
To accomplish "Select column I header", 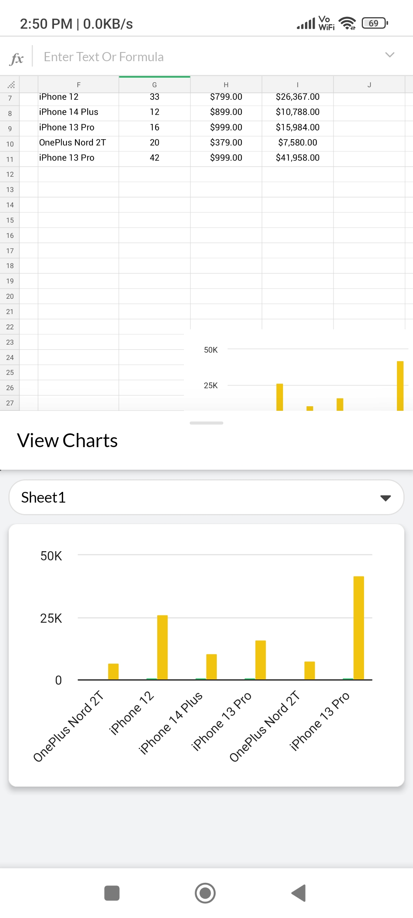I will coord(298,85).
